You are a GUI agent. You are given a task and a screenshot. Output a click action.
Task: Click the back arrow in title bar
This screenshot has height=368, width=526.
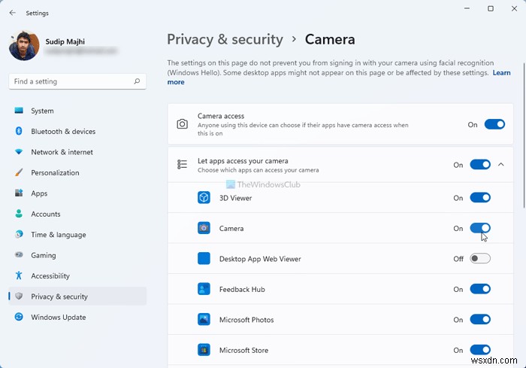12,13
